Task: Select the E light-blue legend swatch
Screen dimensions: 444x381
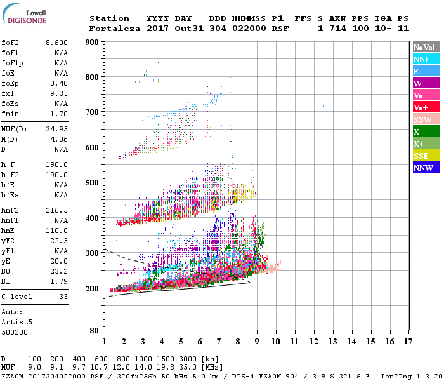Action: click(426, 71)
